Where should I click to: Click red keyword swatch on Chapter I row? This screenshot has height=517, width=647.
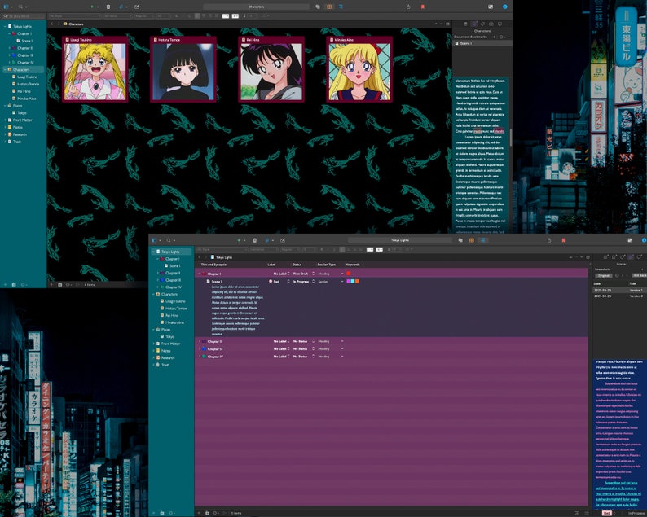click(349, 274)
